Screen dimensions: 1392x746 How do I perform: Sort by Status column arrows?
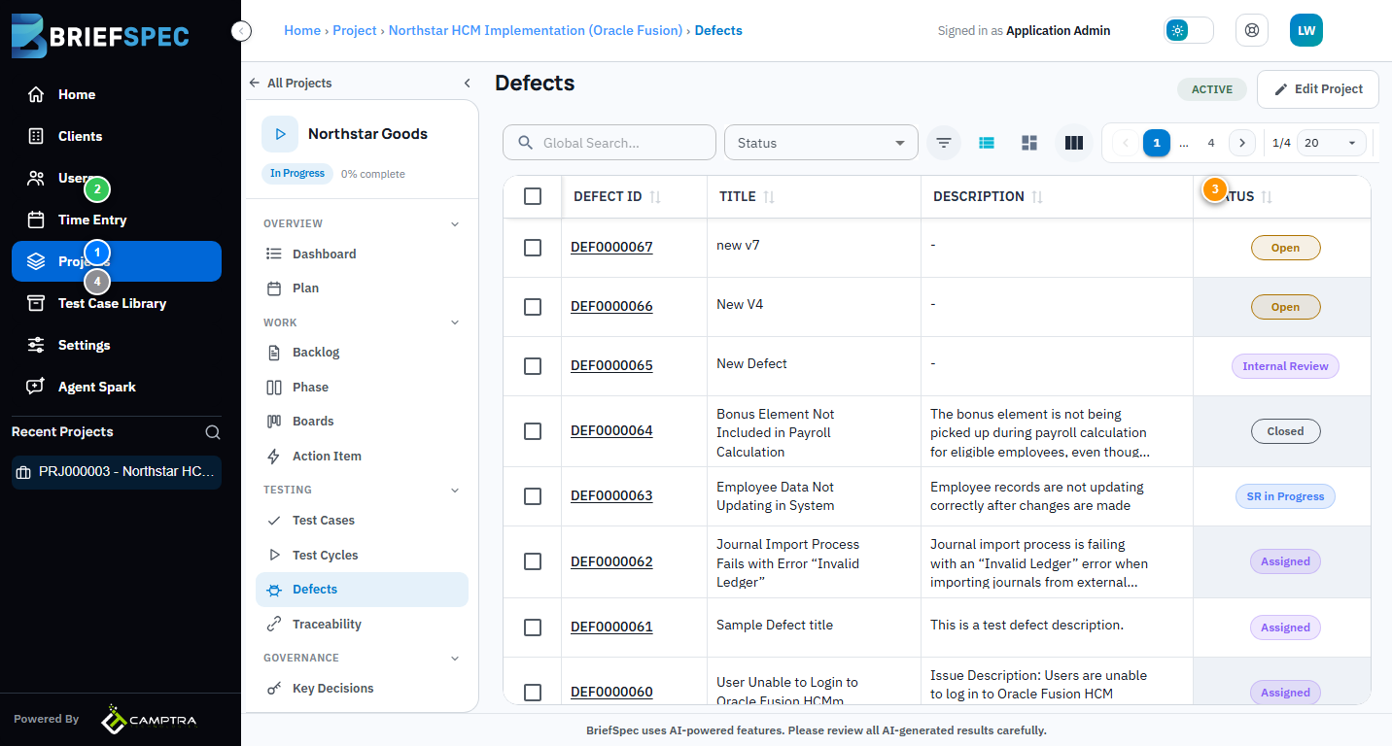(x=1267, y=197)
